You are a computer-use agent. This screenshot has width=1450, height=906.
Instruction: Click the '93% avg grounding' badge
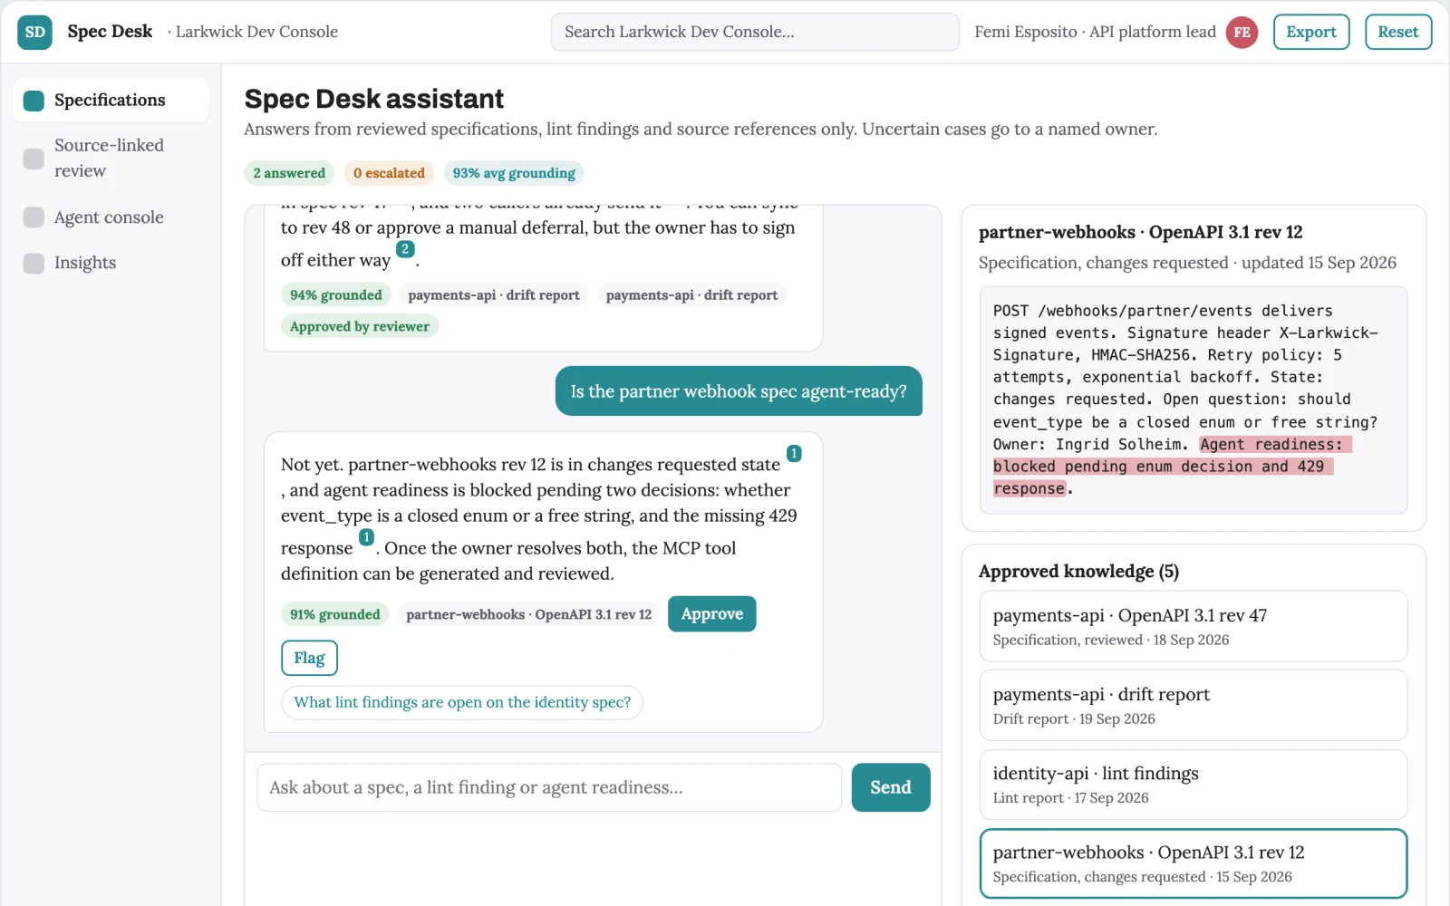point(514,173)
